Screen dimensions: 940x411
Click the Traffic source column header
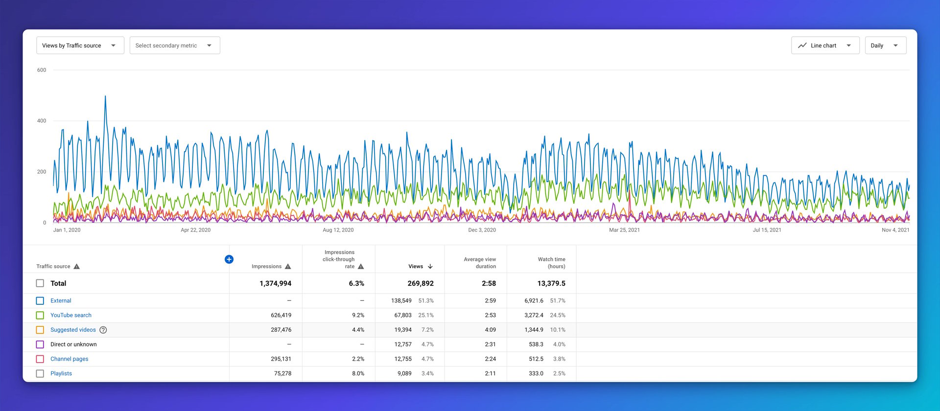pyautogui.click(x=53, y=267)
